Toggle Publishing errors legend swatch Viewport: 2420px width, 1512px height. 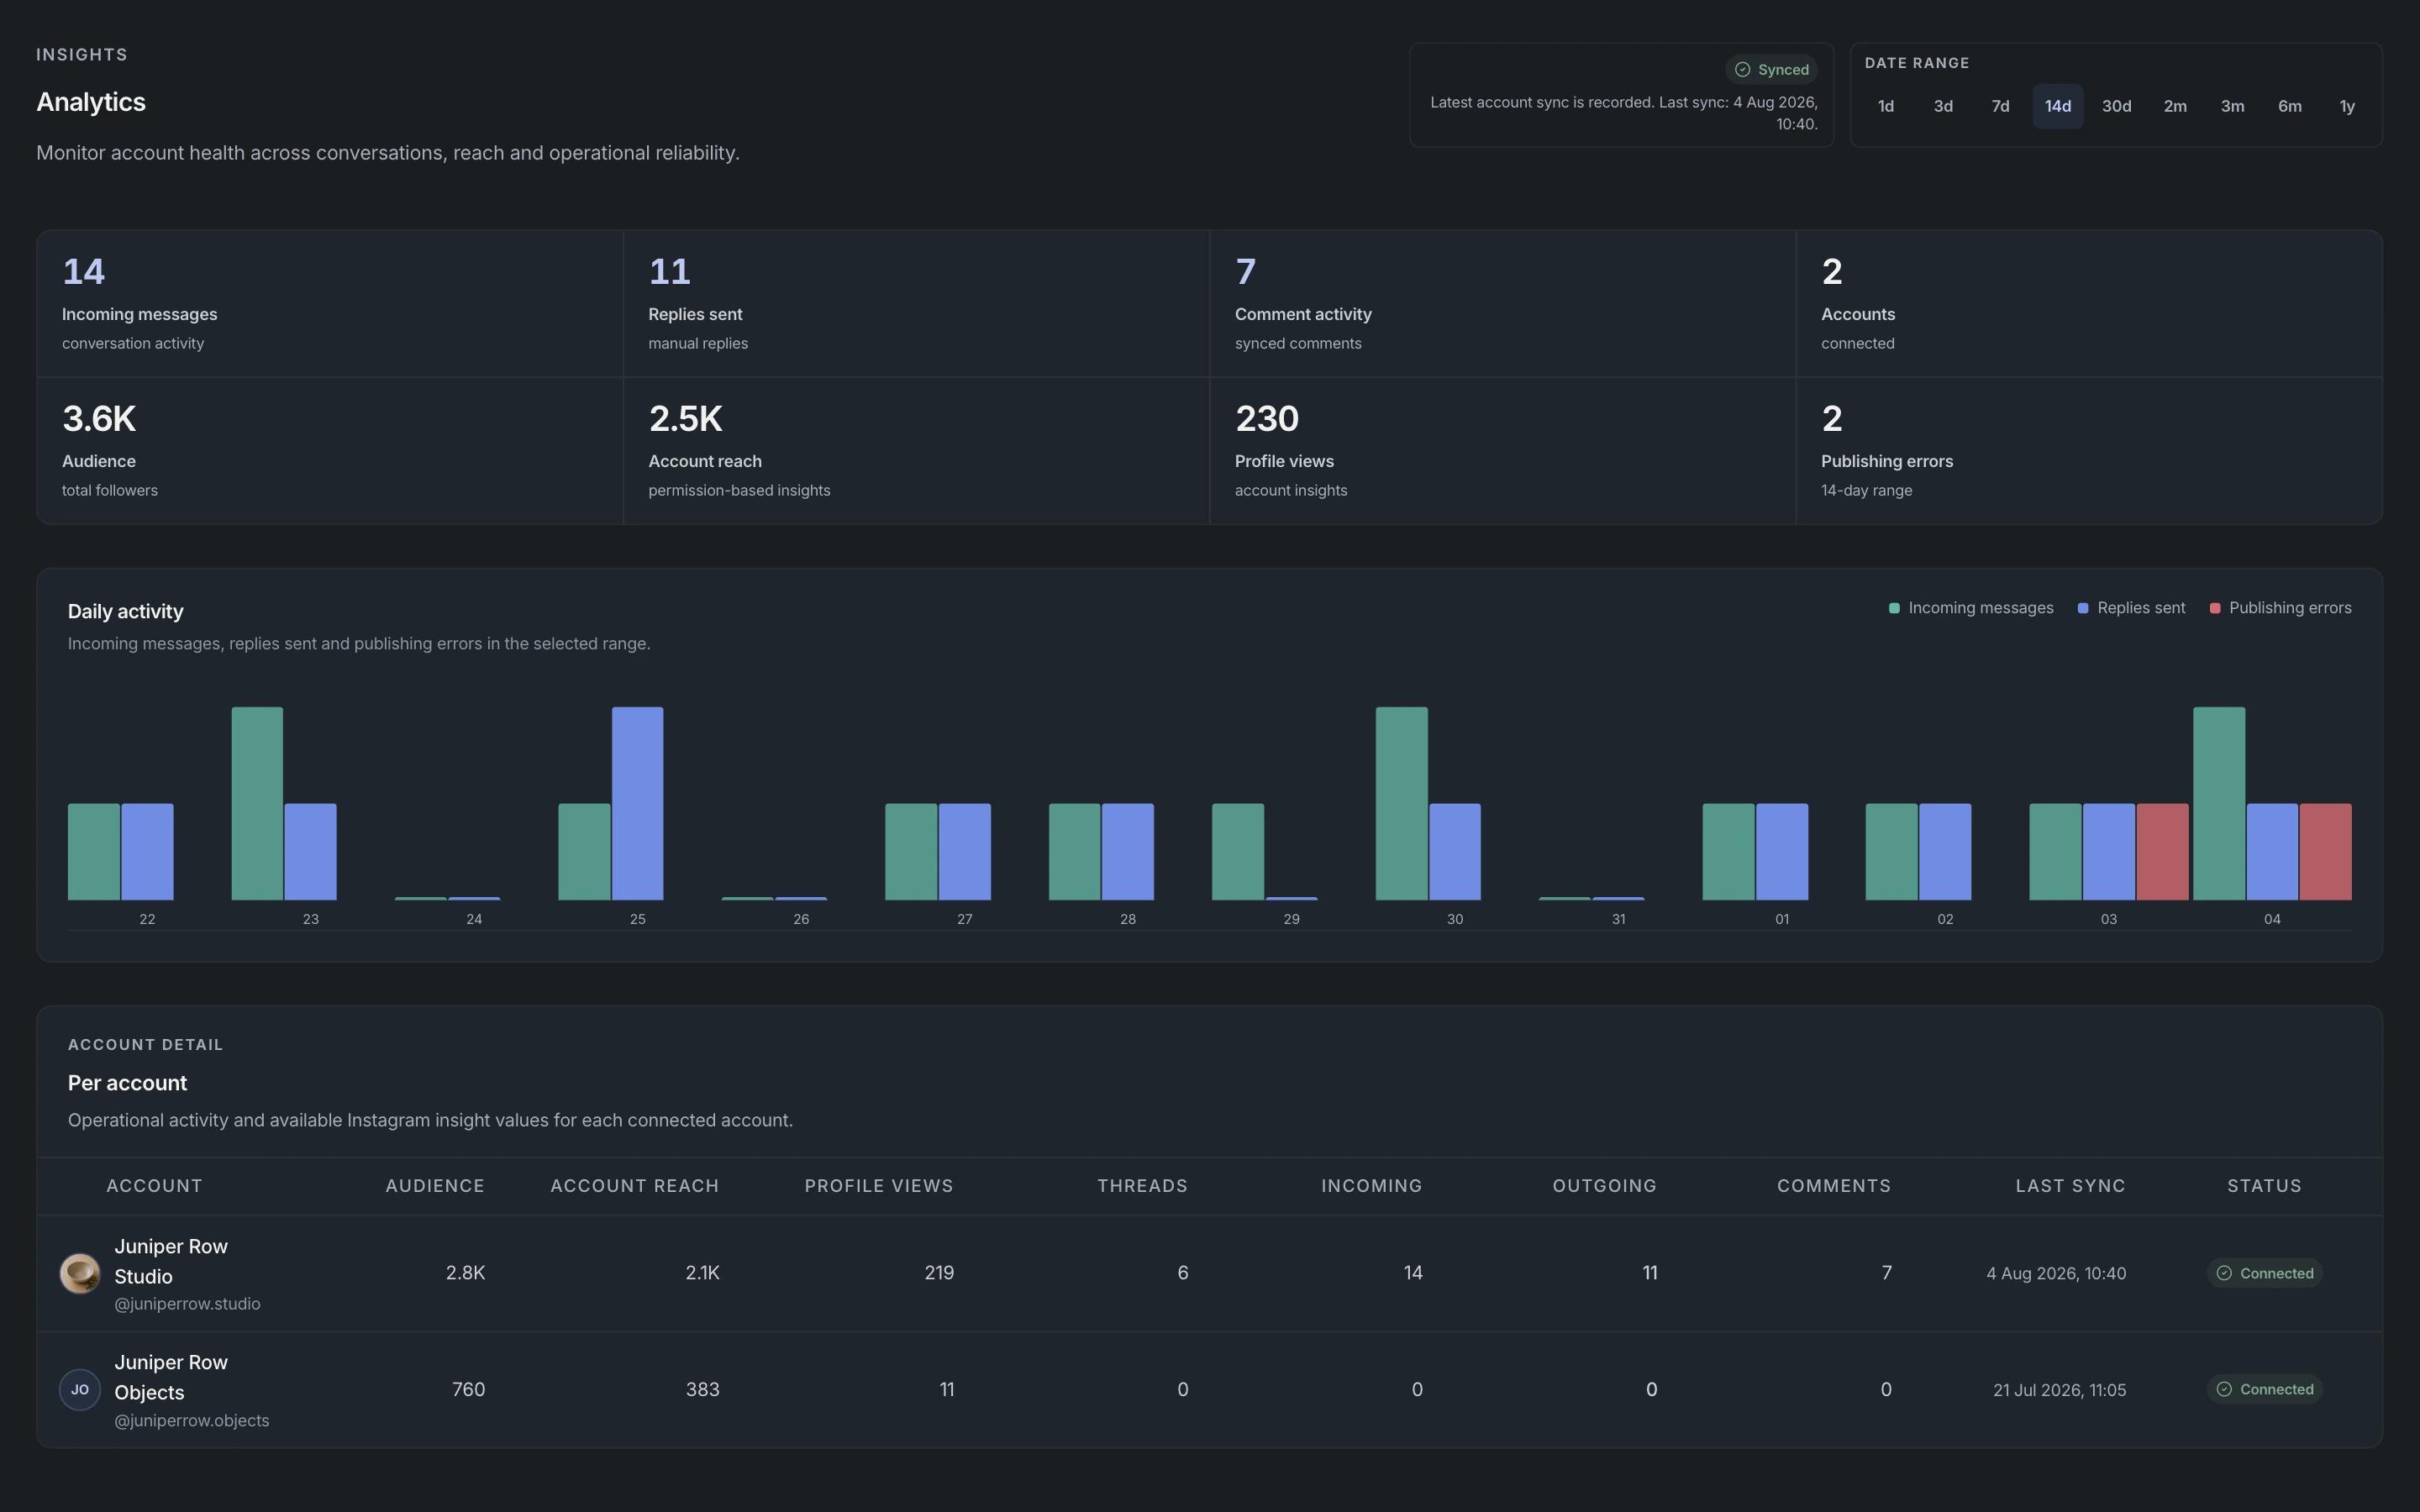pyautogui.click(x=2215, y=608)
